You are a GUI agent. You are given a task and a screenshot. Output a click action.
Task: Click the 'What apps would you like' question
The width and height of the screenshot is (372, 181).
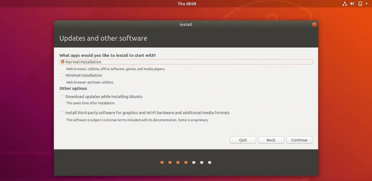pyautogui.click(x=108, y=55)
